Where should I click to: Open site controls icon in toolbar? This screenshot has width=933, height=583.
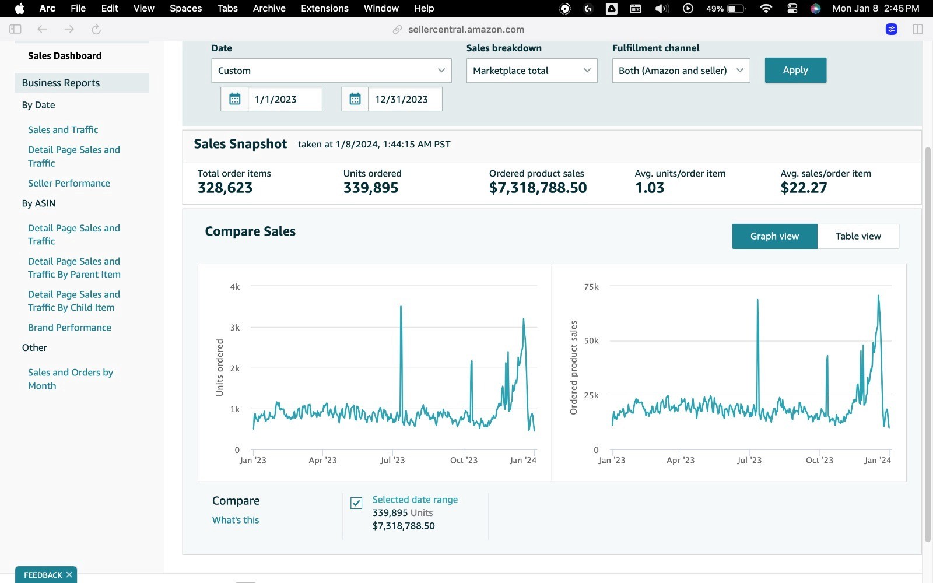coord(891,29)
